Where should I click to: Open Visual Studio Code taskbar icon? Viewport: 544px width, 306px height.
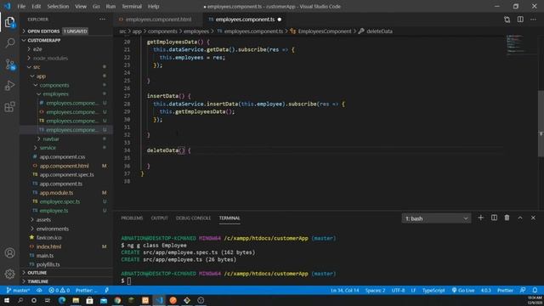point(159,300)
